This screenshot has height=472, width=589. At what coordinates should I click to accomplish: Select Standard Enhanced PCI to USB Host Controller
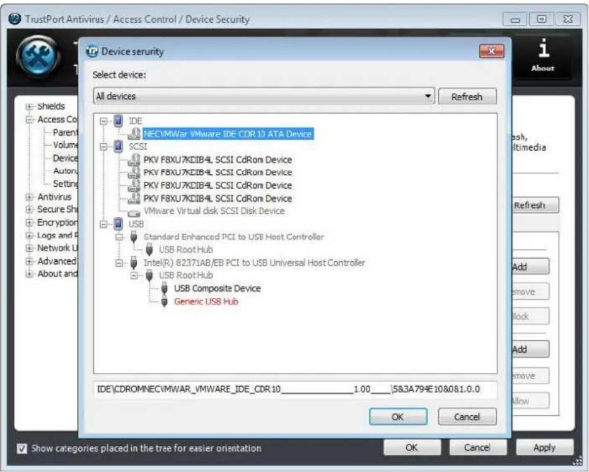click(234, 237)
